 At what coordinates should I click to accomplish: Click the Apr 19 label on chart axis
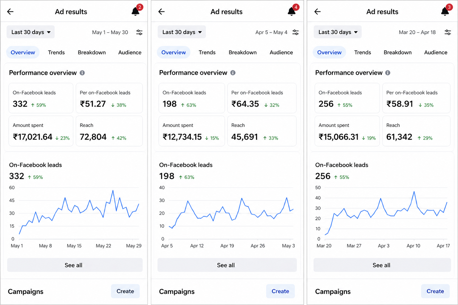click(227, 246)
